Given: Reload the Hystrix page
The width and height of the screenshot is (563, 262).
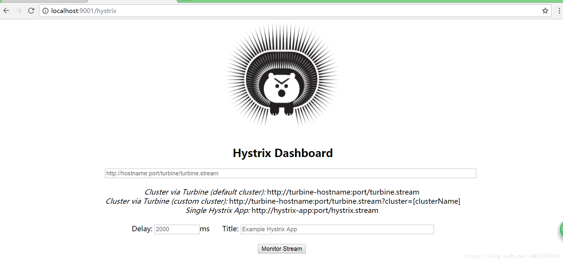Looking at the screenshot, I should (31, 11).
